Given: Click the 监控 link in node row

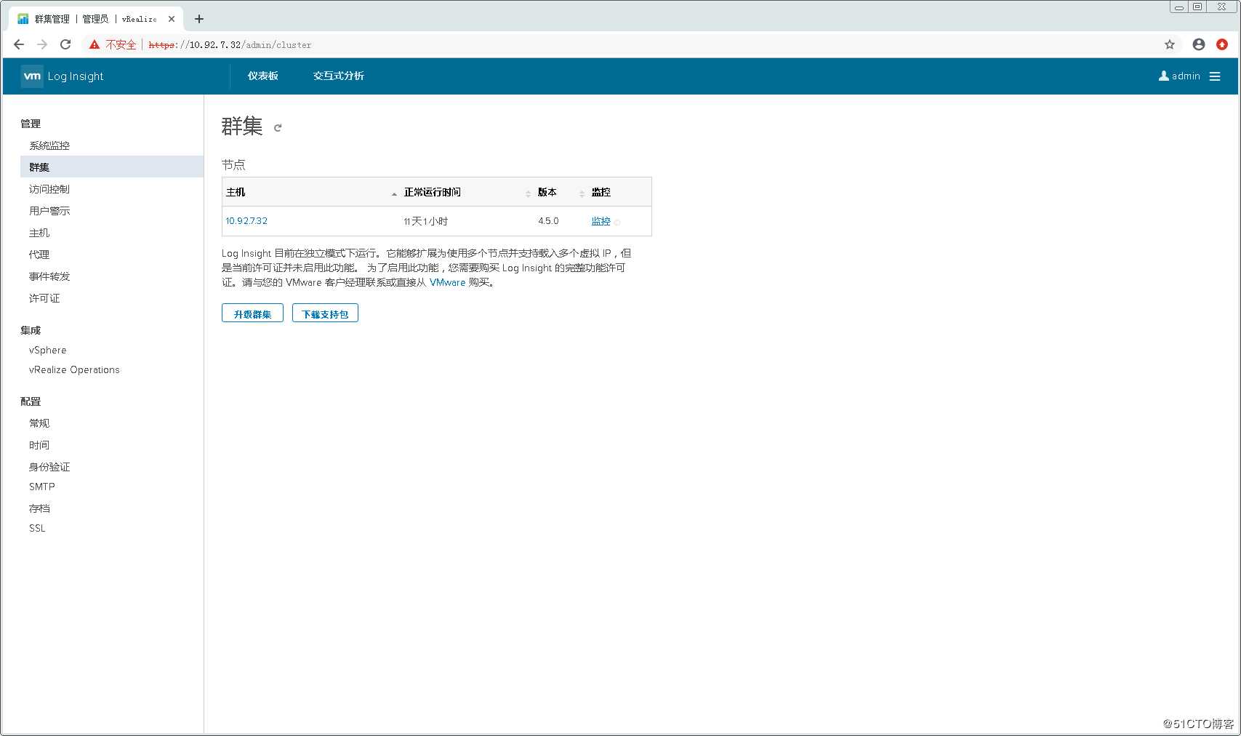Looking at the screenshot, I should (x=601, y=221).
